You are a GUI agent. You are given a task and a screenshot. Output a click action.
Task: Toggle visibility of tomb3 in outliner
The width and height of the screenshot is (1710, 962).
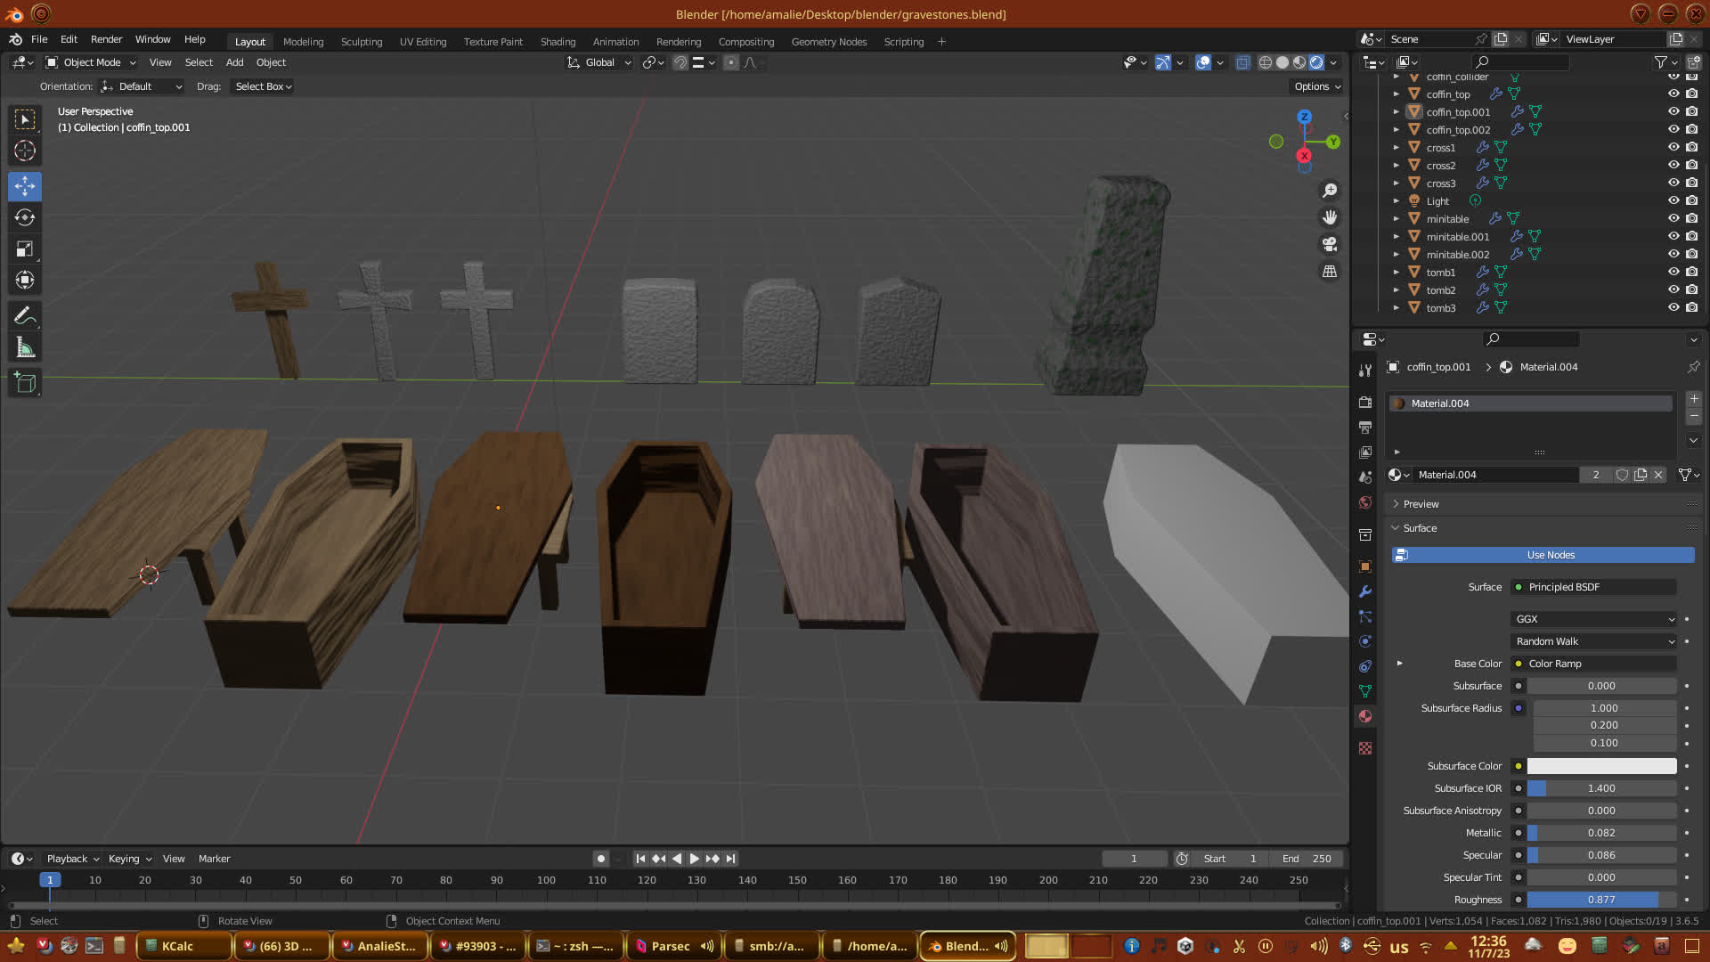coord(1673,307)
